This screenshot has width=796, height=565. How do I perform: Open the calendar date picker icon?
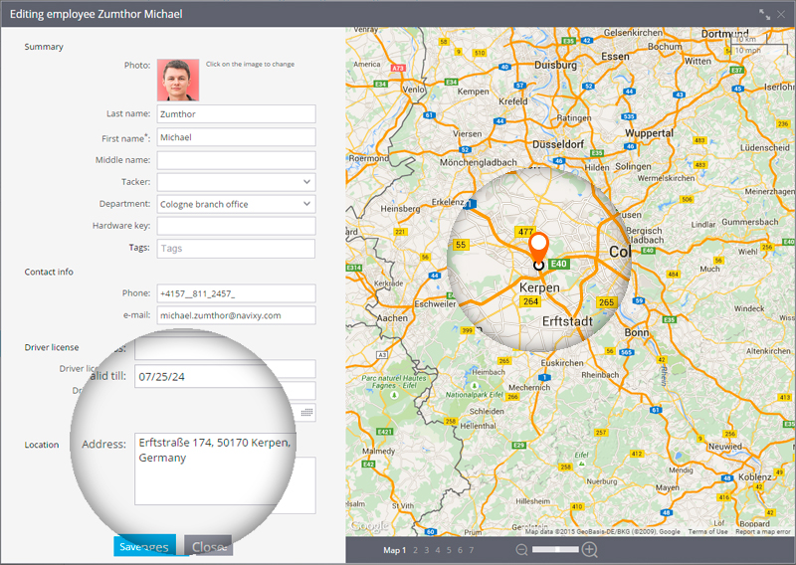pyautogui.click(x=306, y=412)
